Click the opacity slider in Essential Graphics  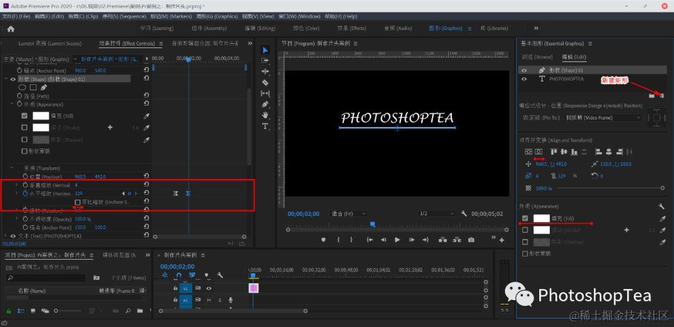[x=610, y=188]
